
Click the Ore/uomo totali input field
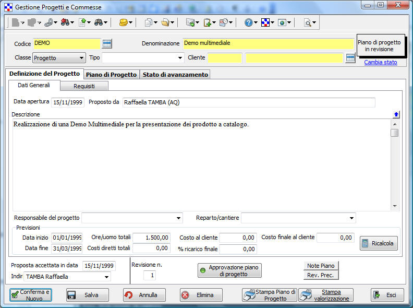152,238
